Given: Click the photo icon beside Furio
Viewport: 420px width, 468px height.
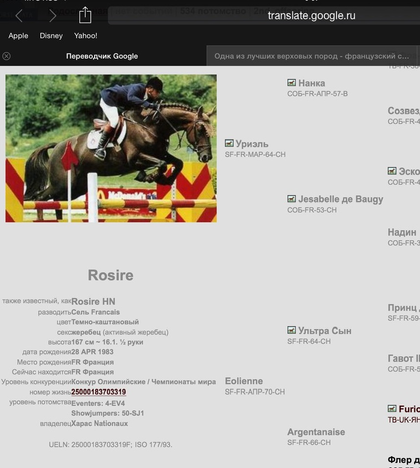Looking at the screenshot, I should tap(392, 408).
